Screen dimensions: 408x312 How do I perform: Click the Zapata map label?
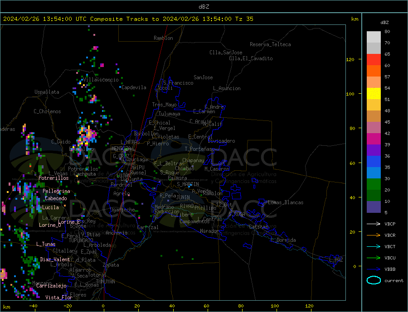click(x=111, y=265)
